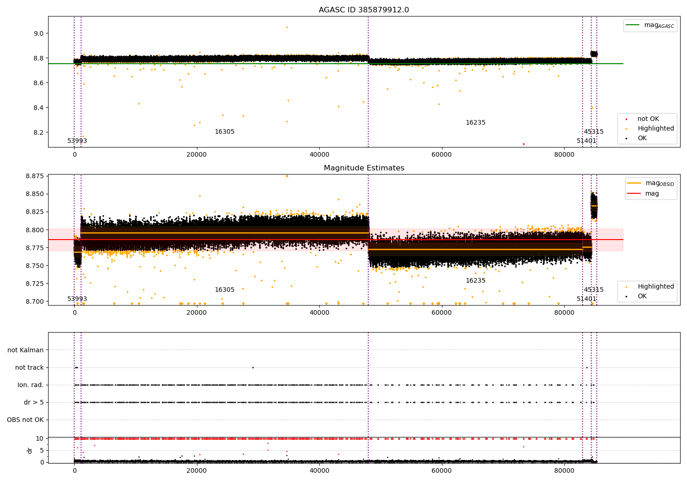Screen dimensions: 687x481
Task: Click the '8.850' y-tick in the middle plot
Action: (35, 194)
